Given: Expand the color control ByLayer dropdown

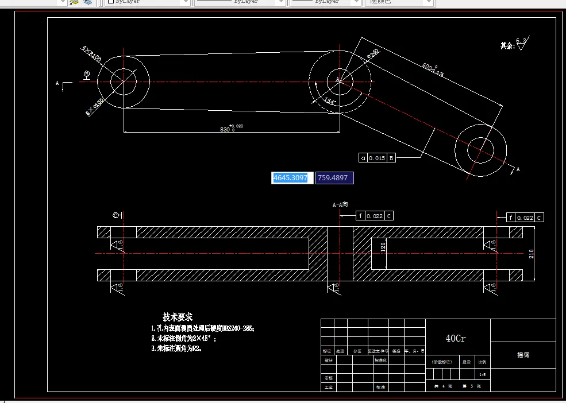Looking at the screenshot, I should coord(186,2).
